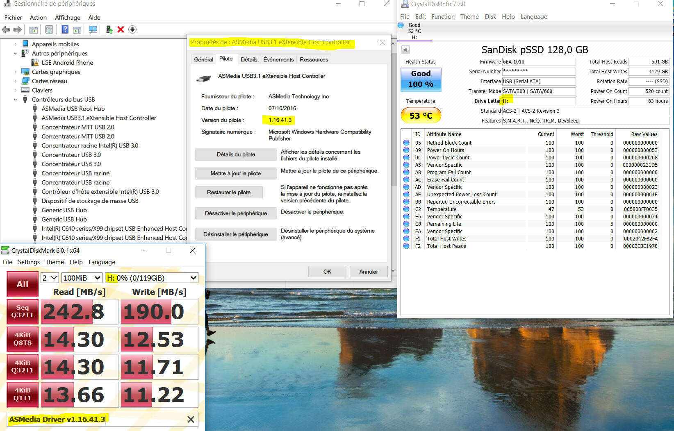Run the 4KiB Q1T1 benchmark
This screenshot has height=431, width=674.
point(23,394)
